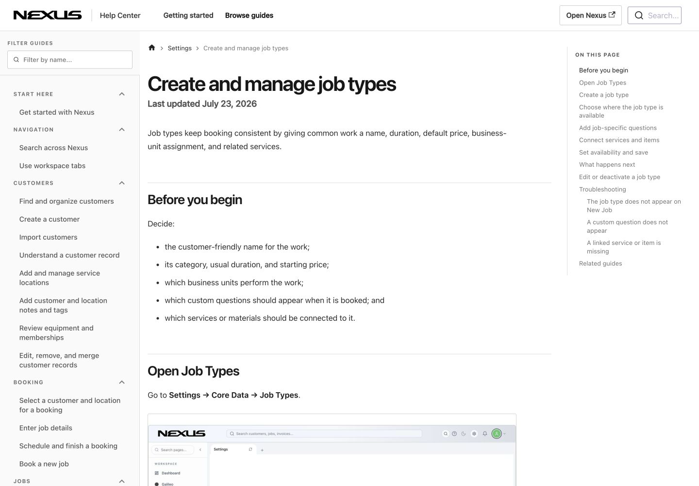Jump to 'Connect services and items' section

tap(619, 140)
